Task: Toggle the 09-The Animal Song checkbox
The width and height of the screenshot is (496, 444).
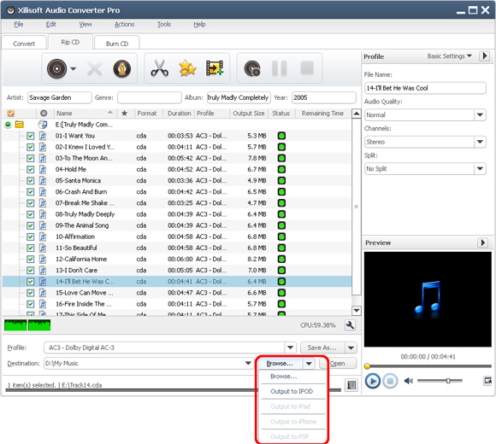Action: tap(31, 225)
